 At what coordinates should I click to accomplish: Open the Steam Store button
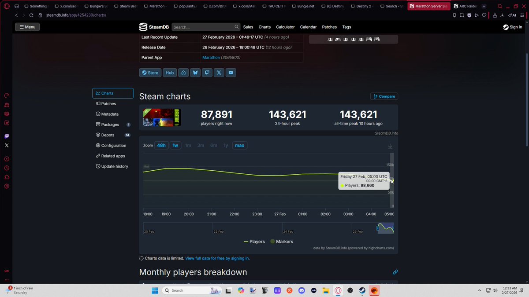150,73
